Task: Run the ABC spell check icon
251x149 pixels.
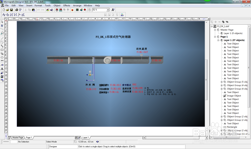Action: coord(20,10)
